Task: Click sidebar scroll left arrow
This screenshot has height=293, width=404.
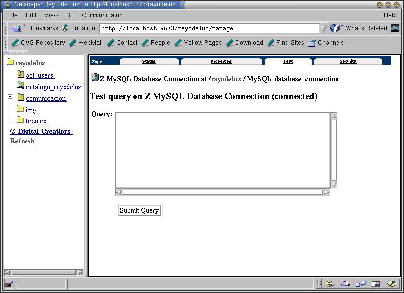Action: 7,272
